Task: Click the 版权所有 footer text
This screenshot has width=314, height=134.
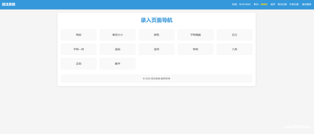Action: click(x=165, y=79)
